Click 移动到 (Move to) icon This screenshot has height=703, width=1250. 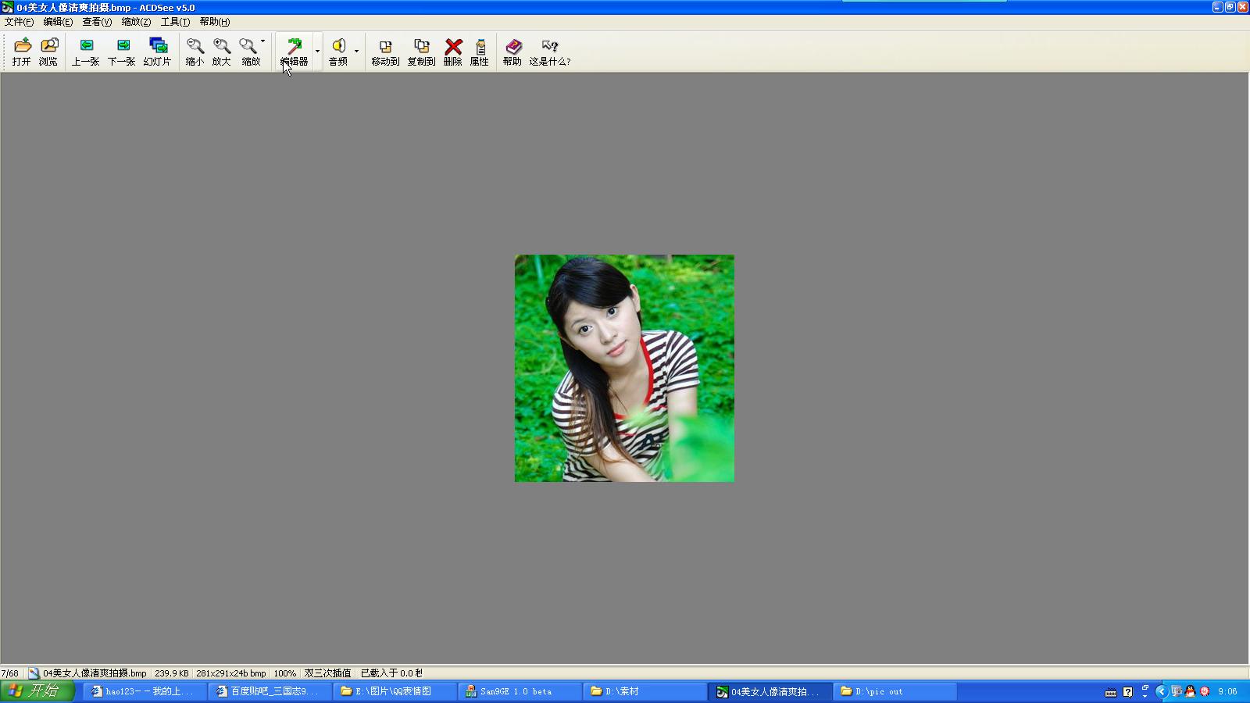(x=385, y=52)
